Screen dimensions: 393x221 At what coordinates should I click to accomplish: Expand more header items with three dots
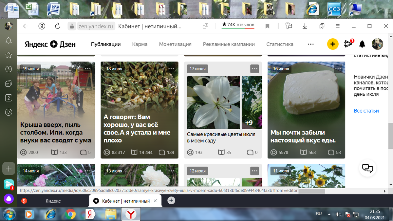tap(311, 44)
